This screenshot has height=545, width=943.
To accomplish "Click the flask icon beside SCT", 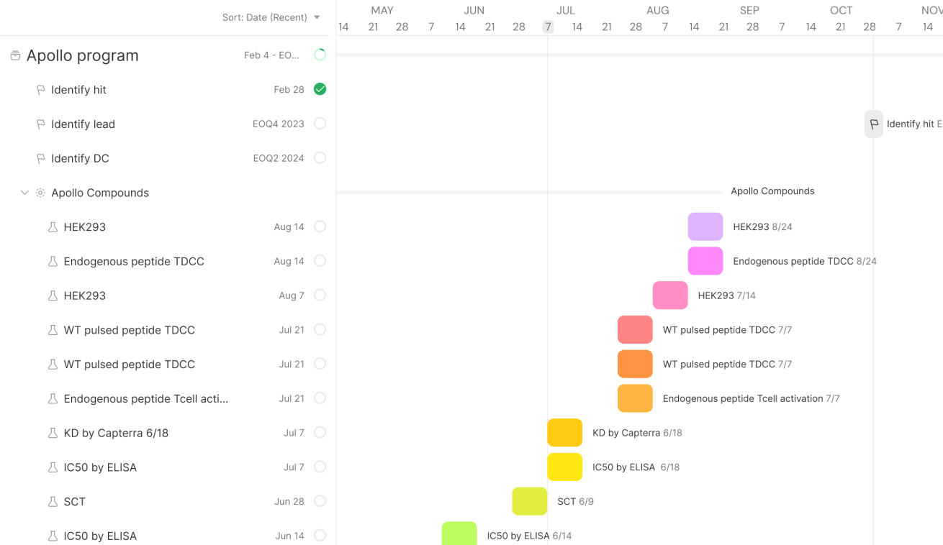I will coord(53,502).
